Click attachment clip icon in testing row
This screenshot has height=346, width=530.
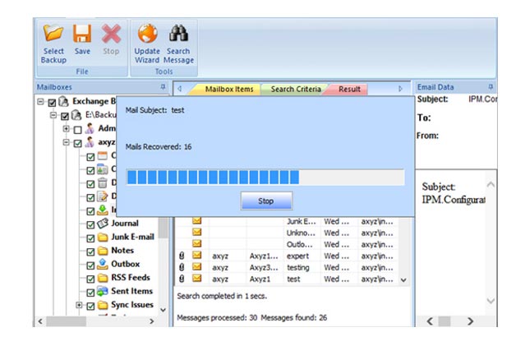(182, 267)
